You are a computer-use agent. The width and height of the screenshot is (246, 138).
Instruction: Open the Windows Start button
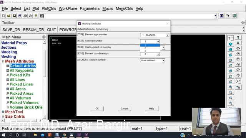click(x=3, y=135)
